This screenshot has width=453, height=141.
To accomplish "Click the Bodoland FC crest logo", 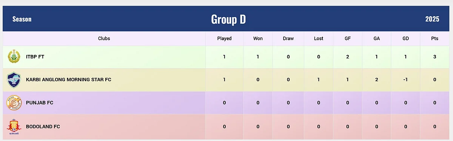I will [x=14, y=127].
